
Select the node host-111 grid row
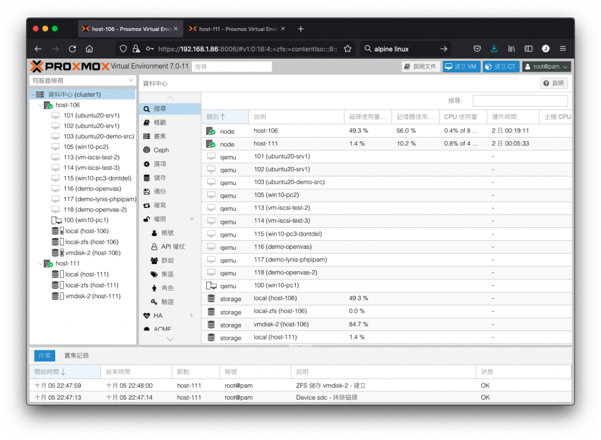click(386, 144)
